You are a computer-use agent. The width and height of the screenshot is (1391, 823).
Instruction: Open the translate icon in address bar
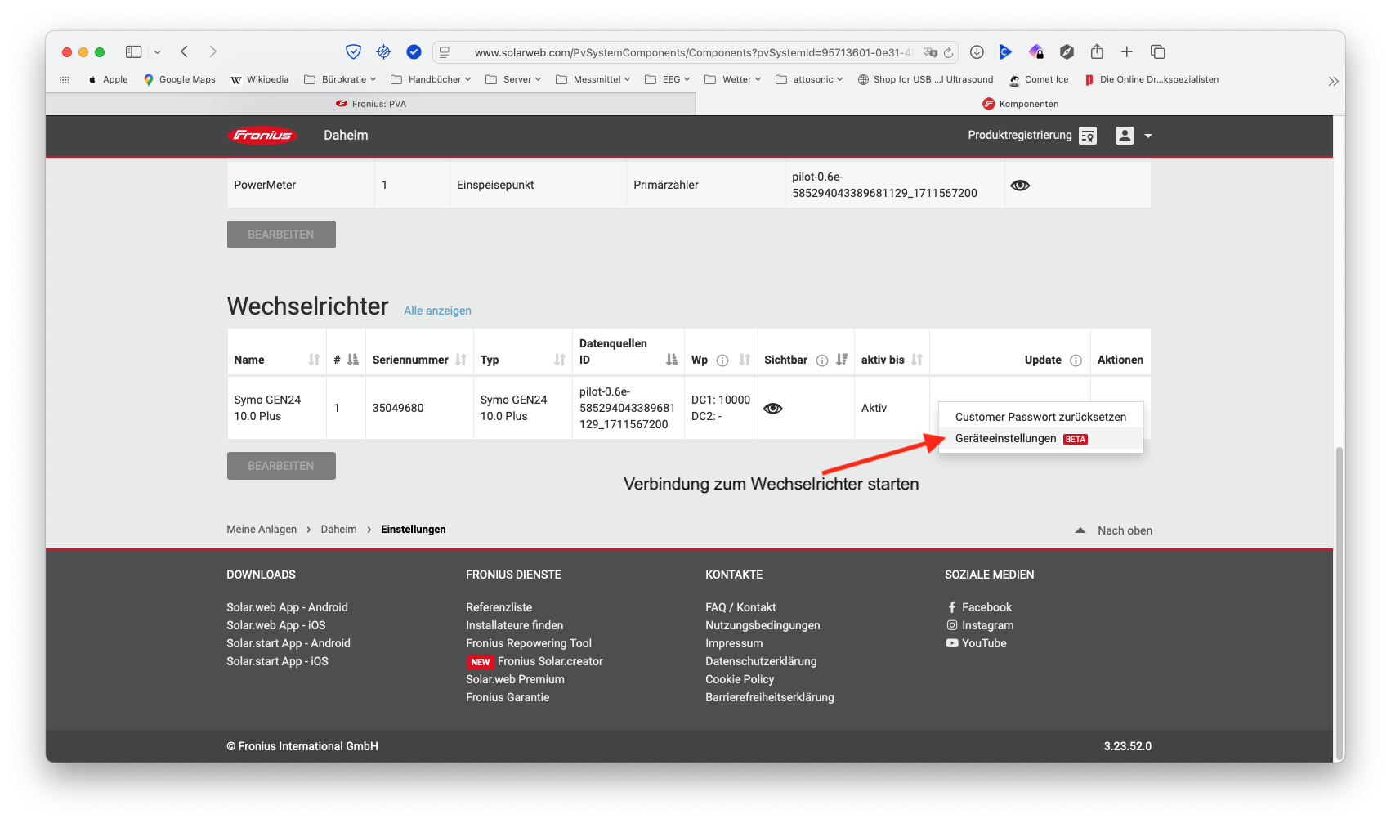click(930, 52)
